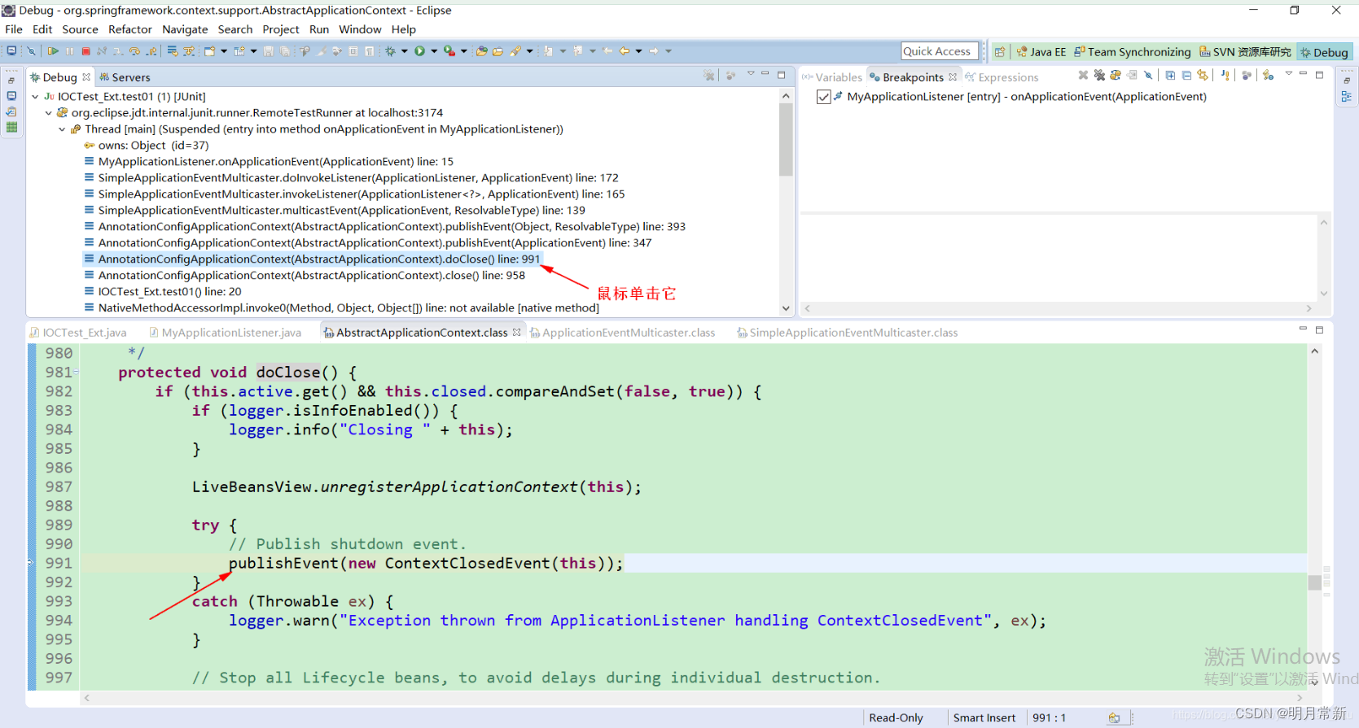Viewport: 1359px width, 728px height.
Task: Click the Quick Access field
Action: (940, 51)
